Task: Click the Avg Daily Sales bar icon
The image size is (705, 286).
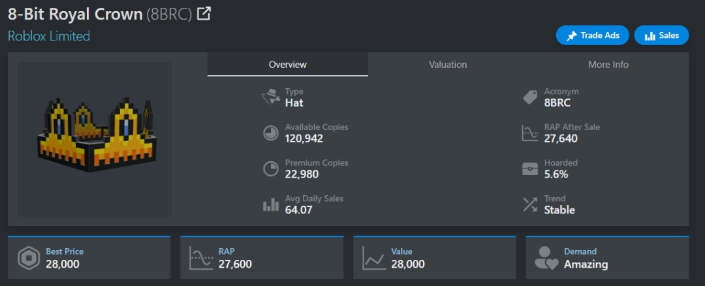Action: [x=271, y=205]
